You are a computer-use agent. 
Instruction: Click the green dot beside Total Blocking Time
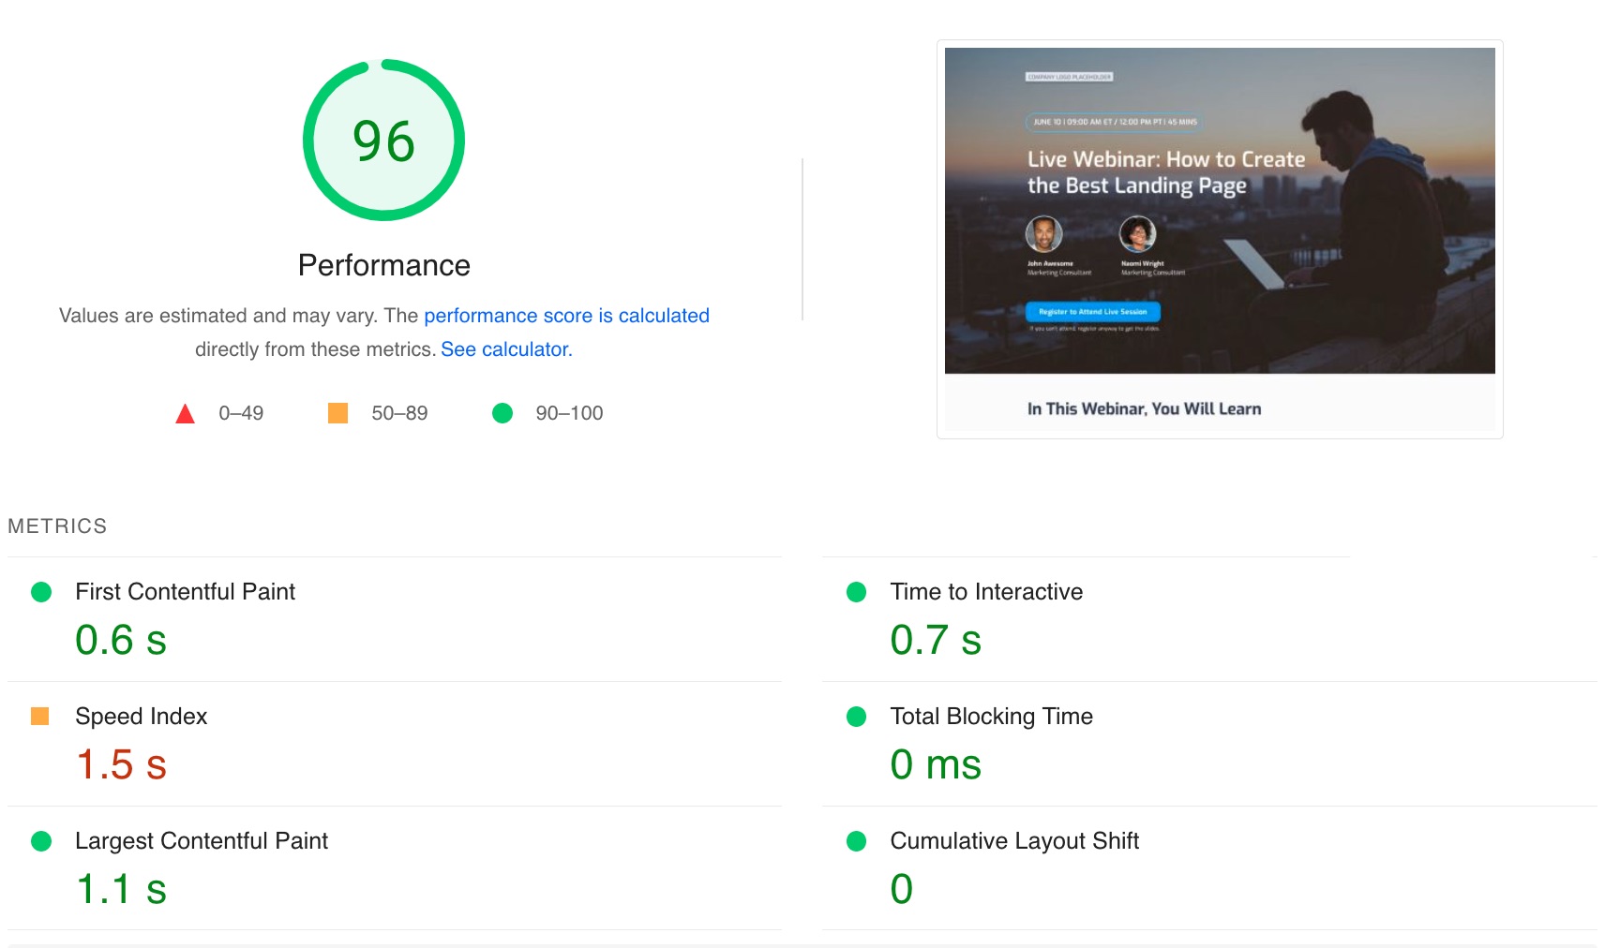pos(856,717)
